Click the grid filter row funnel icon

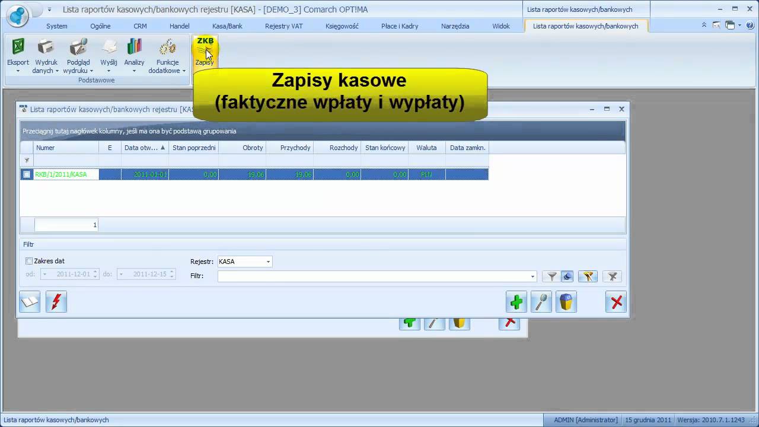coord(27,161)
